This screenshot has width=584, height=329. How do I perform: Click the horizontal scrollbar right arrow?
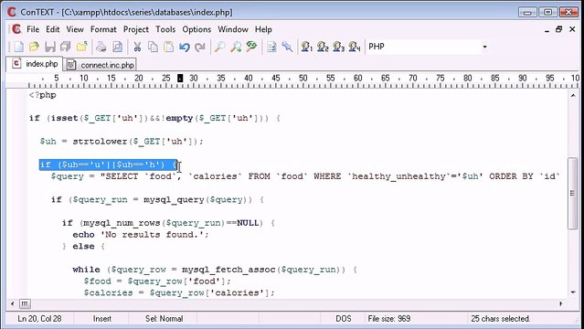pyautogui.click(x=561, y=303)
